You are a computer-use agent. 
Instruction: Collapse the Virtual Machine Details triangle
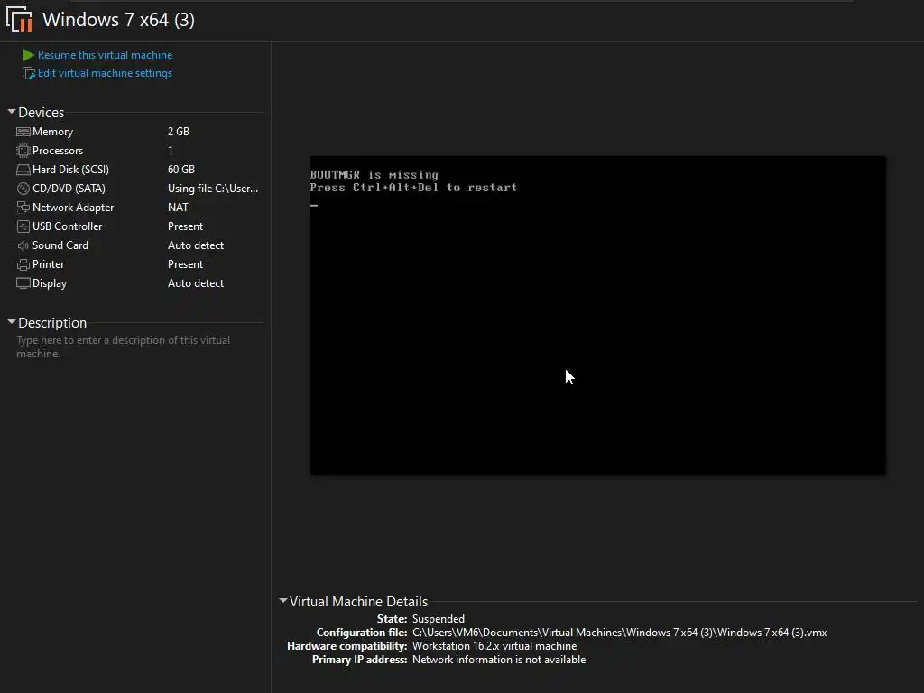(x=282, y=600)
